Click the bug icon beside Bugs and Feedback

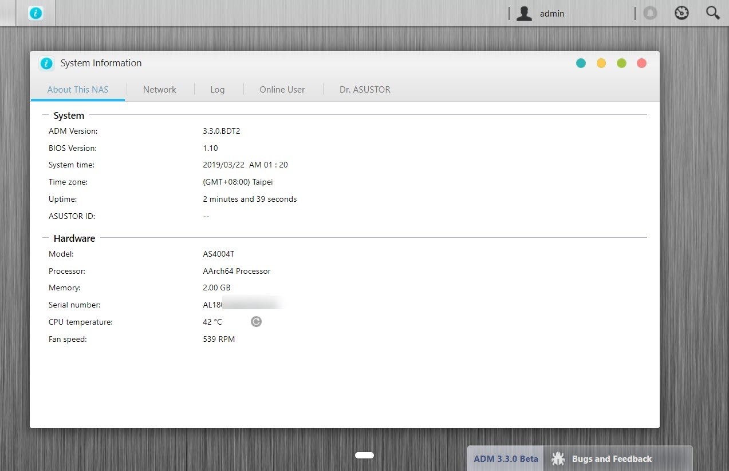pyautogui.click(x=558, y=459)
